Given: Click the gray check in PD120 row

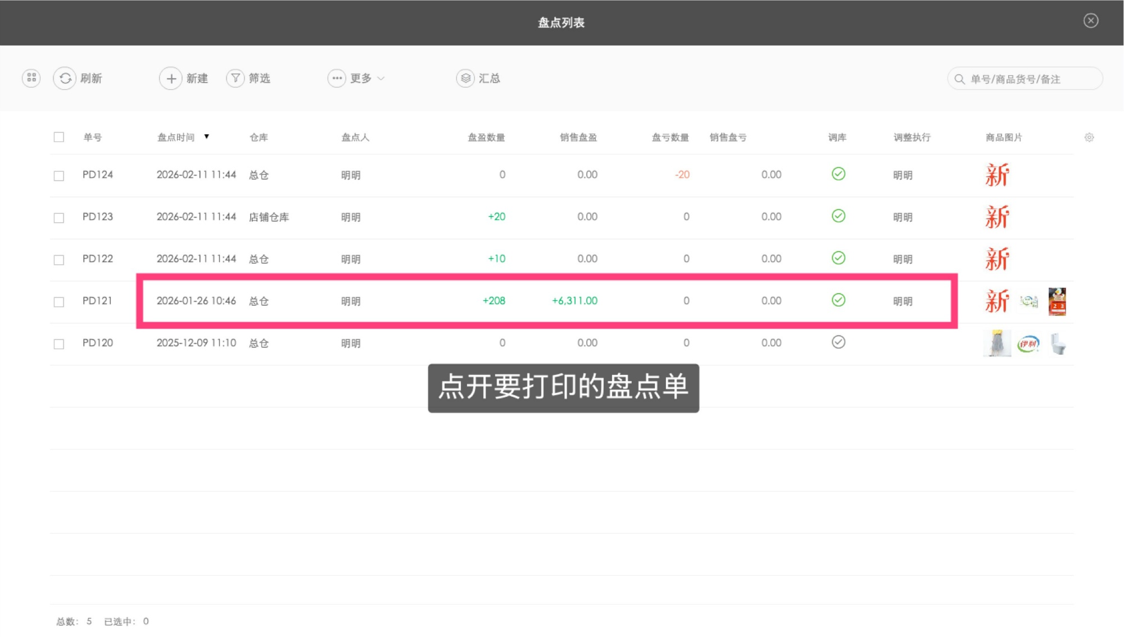Looking at the screenshot, I should click(x=838, y=342).
